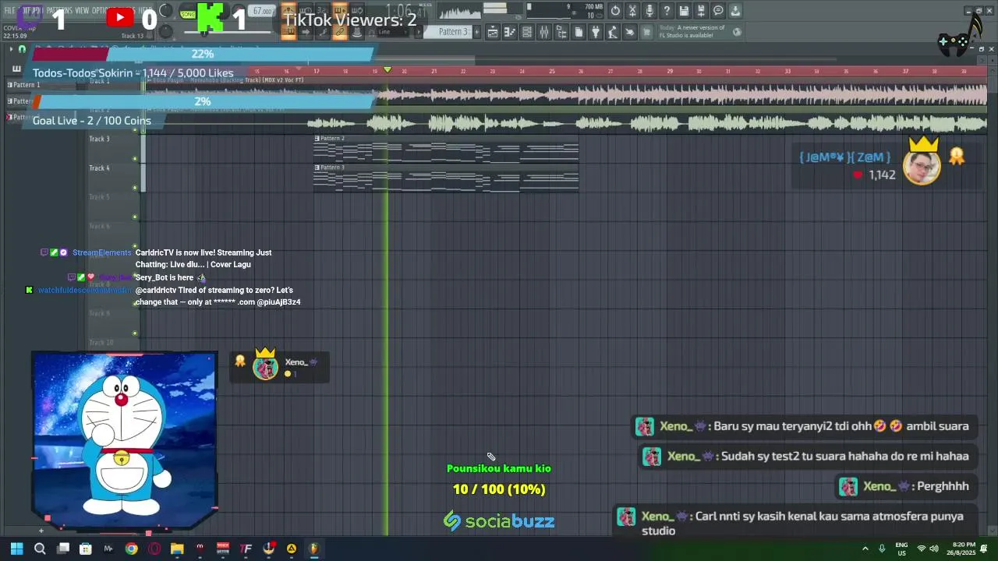Select the Track 3 header label
Image resolution: width=998 pixels, height=561 pixels.
(99, 139)
